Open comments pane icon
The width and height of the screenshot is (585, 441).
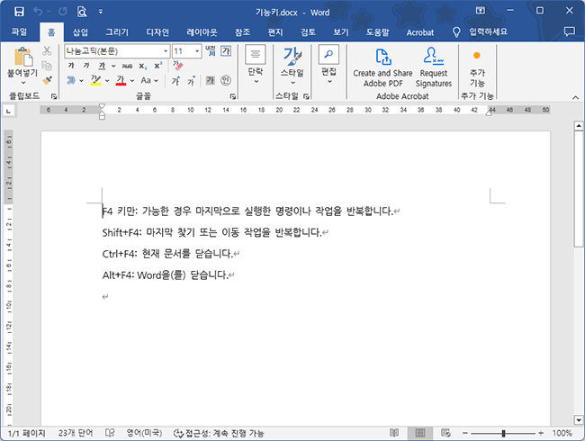[x=569, y=31]
